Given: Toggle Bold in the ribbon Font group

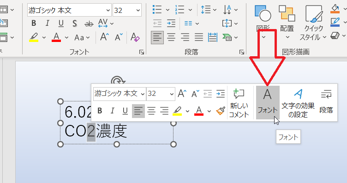Looking at the screenshot, I should click(x=34, y=23).
